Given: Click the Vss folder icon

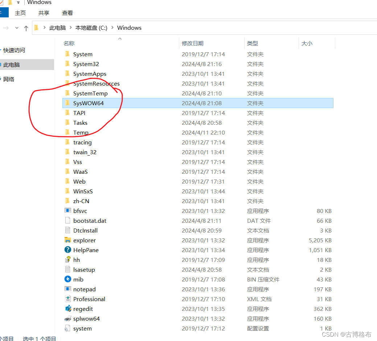Looking at the screenshot, I should (67, 162).
